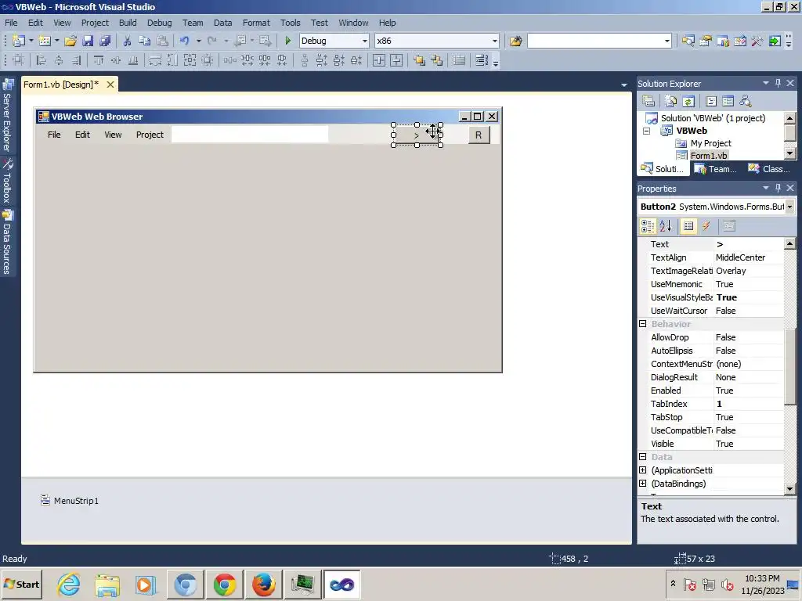Switch to Class View tab

(x=769, y=169)
